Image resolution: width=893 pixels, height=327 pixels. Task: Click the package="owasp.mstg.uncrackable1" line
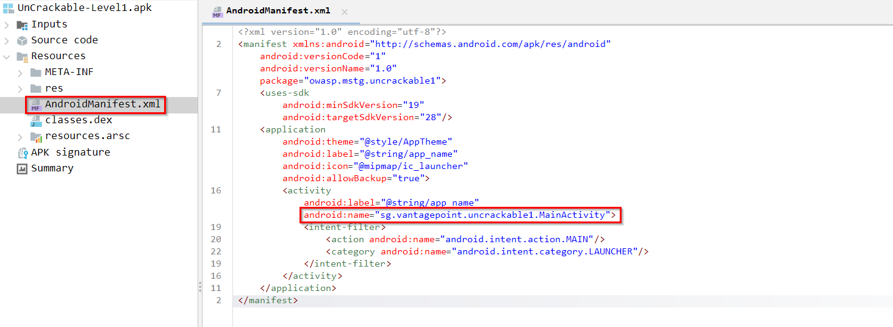coord(353,81)
